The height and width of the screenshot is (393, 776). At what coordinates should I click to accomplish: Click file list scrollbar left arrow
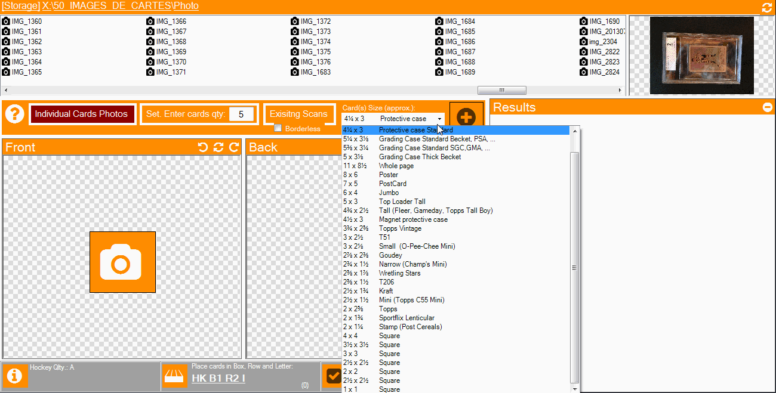[6, 91]
